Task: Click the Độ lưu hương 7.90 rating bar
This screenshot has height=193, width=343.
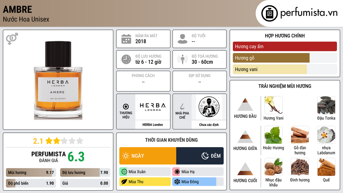Action: [85, 173]
